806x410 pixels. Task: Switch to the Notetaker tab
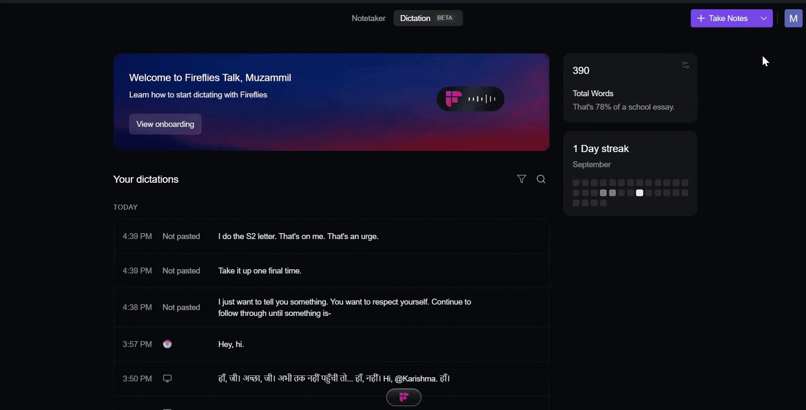(x=369, y=18)
